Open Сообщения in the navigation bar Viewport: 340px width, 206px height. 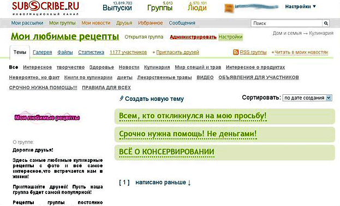[x=182, y=23]
